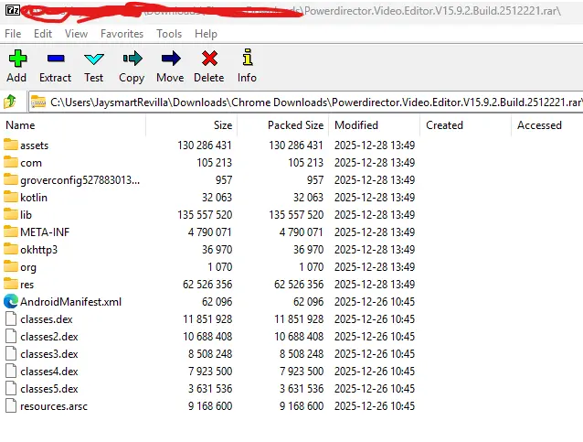Open the Help menu

point(206,34)
